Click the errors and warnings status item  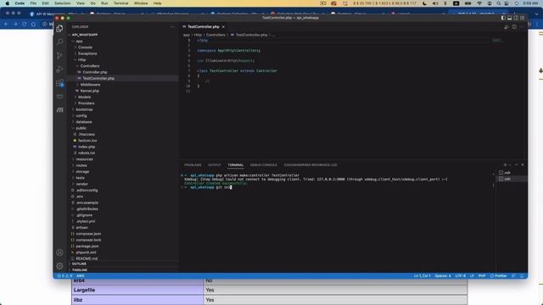click(x=64, y=275)
